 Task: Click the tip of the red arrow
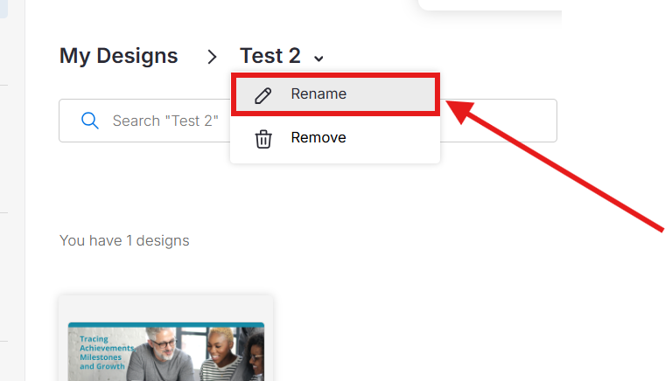tap(451, 104)
